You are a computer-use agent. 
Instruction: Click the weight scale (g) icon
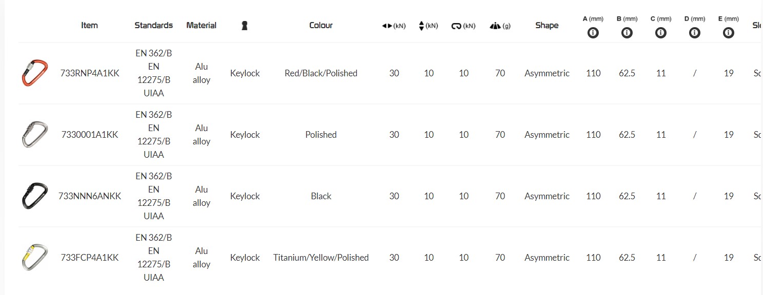496,26
